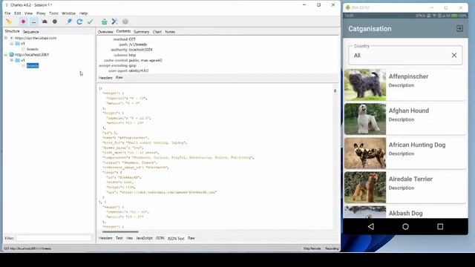Open the Edit menu
Image resolution: width=475 pixels, height=267 pixels.
tap(18, 13)
